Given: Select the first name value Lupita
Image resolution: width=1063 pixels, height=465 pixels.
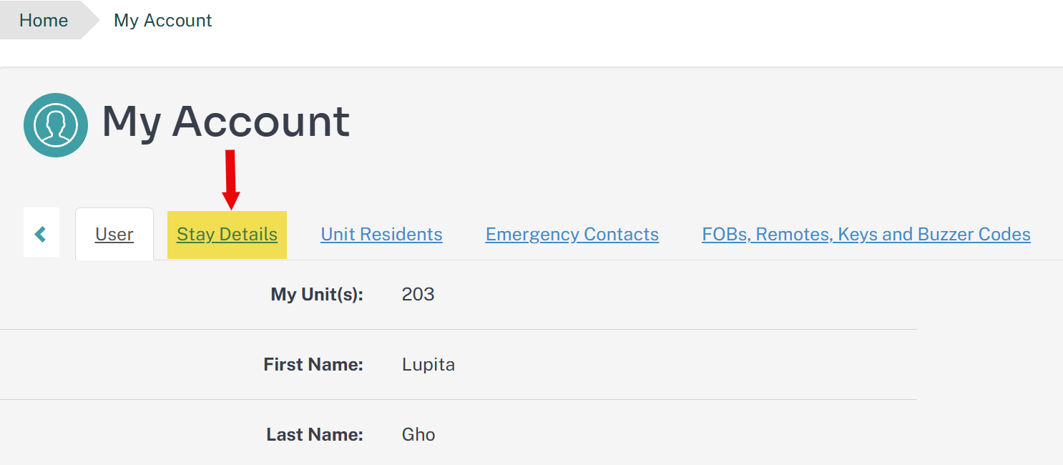Looking at the screenshot, I should point(428,365).
